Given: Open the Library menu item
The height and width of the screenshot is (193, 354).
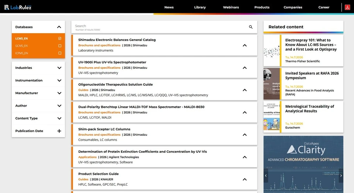Looking at the screenshot, I should pyautogui.click(x=200, y=7).
